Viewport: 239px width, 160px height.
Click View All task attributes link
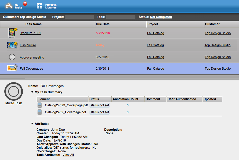pos(68,155)
